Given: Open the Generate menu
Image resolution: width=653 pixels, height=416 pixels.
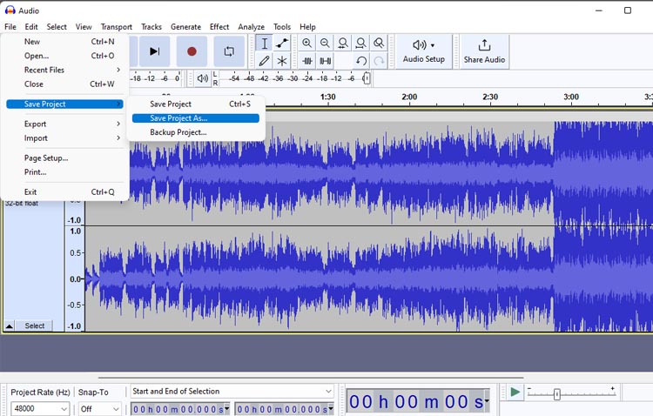Looking at the screenshot, I should [185, 27].
